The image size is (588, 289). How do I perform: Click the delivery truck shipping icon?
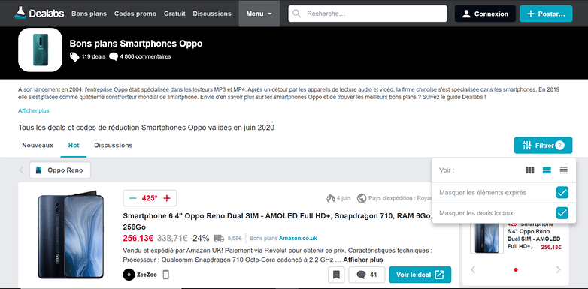tap(219, 238)
